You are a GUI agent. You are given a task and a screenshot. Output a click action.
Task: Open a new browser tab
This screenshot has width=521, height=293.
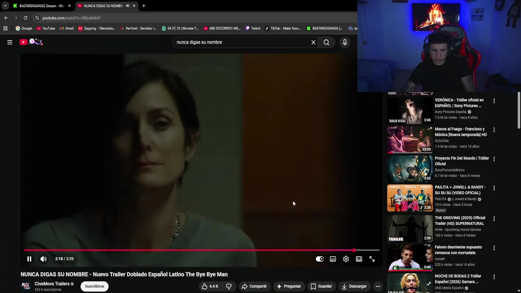point(144,6)
